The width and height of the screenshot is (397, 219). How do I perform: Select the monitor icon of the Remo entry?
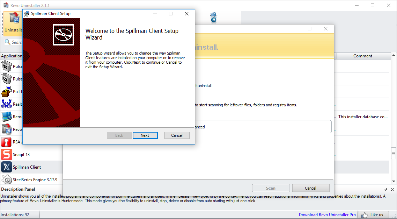point(7,117)
